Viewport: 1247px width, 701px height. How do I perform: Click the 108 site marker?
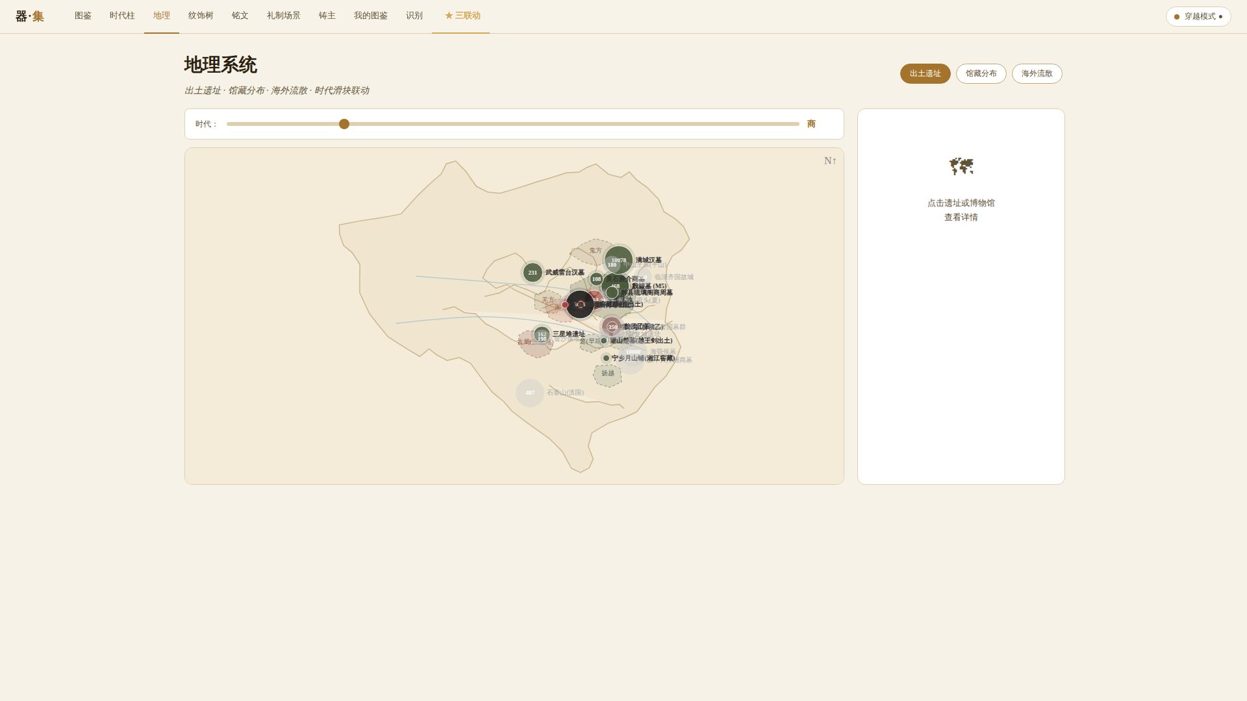pos(596,279)
